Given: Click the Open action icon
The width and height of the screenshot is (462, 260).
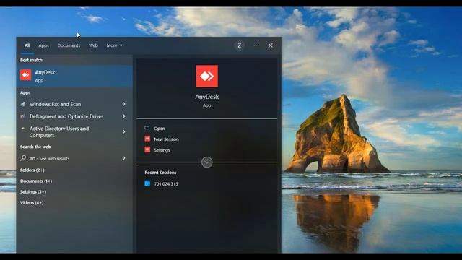Looking at the screenshot, I should [147, 128].
